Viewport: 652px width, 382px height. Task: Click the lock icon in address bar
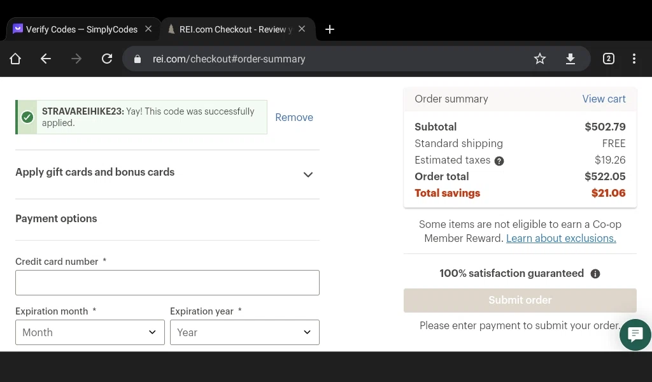coord(138,59)
